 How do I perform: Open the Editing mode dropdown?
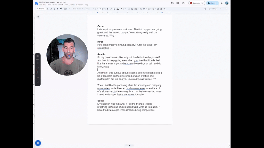coord(215,9)
